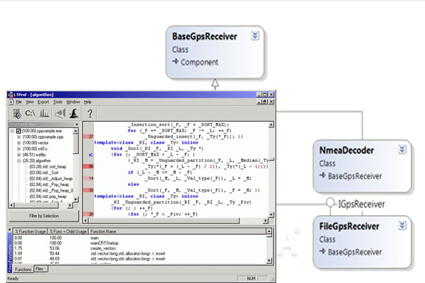Click the blue arrow marker in code gutter
This screenshot has width=425, height=283.
click(91, 154)
